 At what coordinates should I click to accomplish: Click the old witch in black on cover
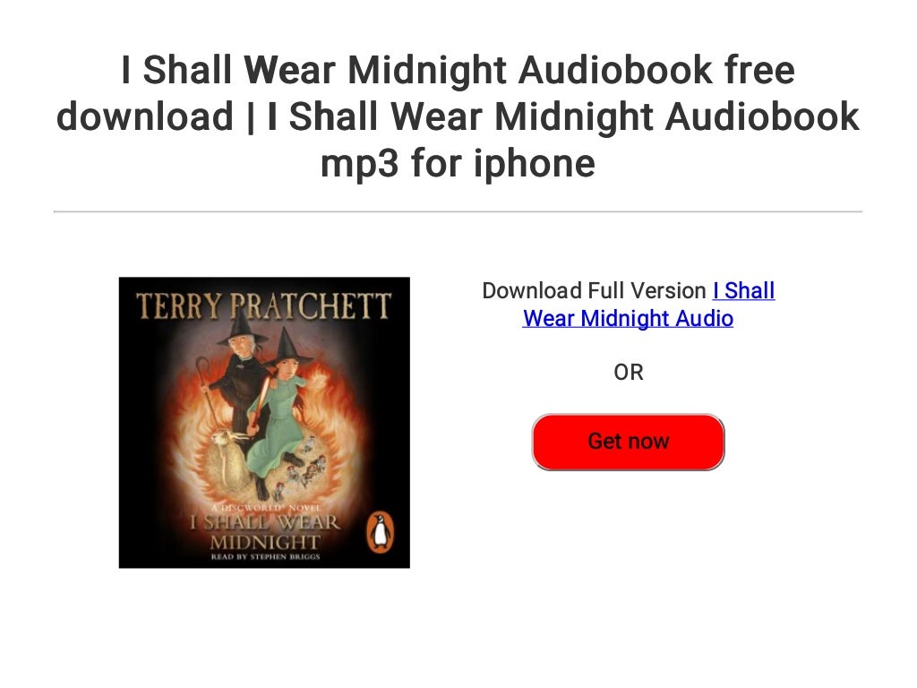pos(236,374)
